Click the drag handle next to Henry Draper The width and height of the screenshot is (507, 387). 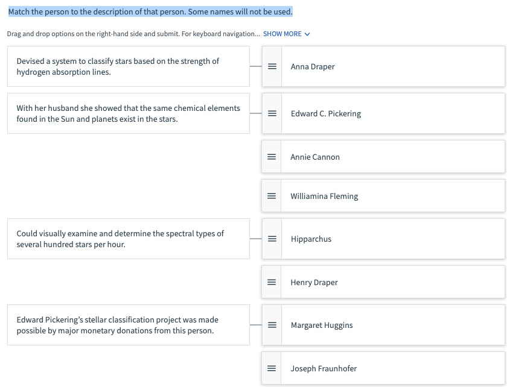tap(272, 282)
